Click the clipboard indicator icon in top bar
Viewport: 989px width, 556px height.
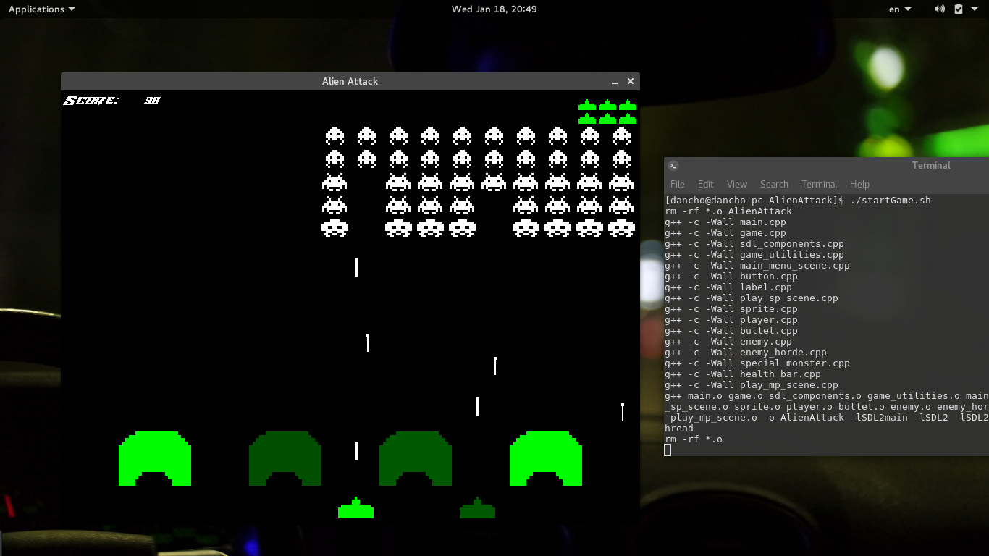coord(959,9)
